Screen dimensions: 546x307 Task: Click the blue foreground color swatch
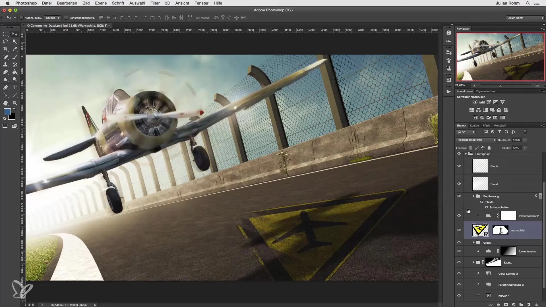7,111
